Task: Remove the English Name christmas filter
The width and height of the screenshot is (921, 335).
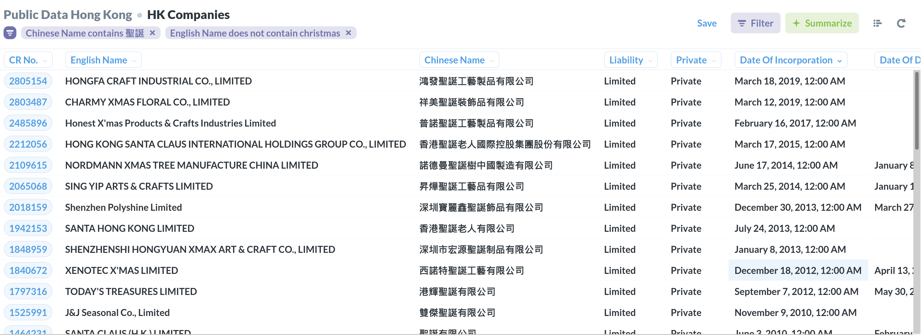Action: pos(348,33)
